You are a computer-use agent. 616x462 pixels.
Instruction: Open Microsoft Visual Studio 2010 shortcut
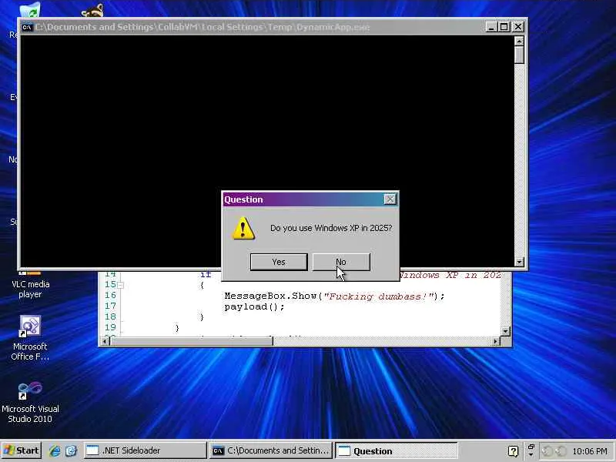tap(30, 402)
